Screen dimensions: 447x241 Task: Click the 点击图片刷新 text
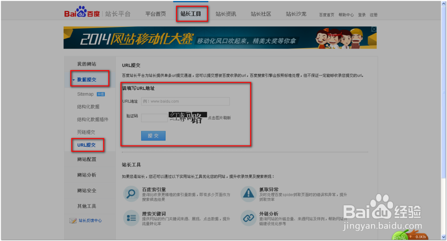(219, 118)
